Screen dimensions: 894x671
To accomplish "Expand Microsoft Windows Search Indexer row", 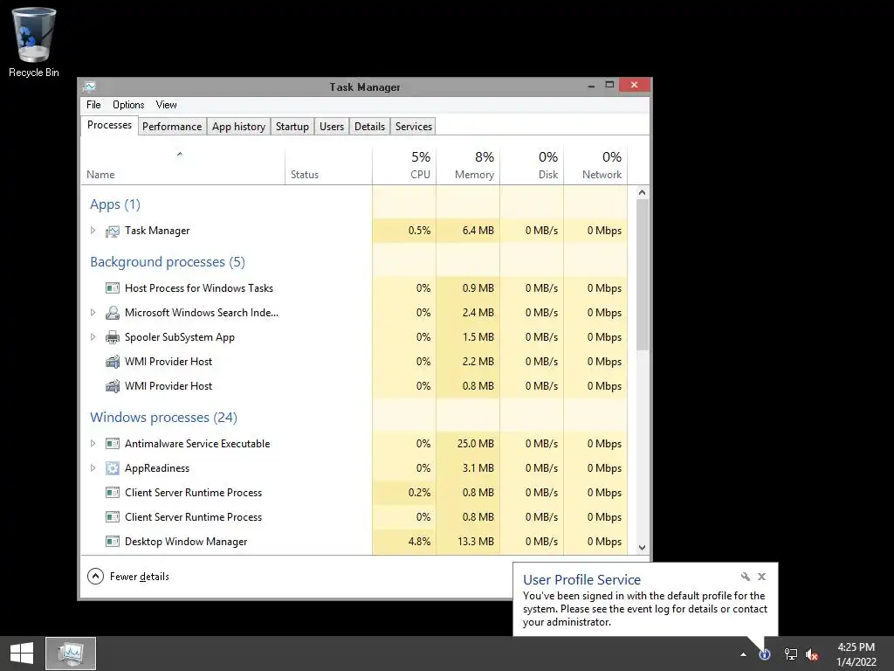I will click(93, 312).
